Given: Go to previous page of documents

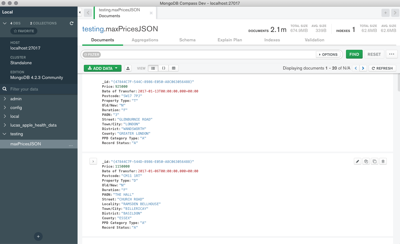Looking at the screenshot, I should pyautogui.click(x=356, y=68).
